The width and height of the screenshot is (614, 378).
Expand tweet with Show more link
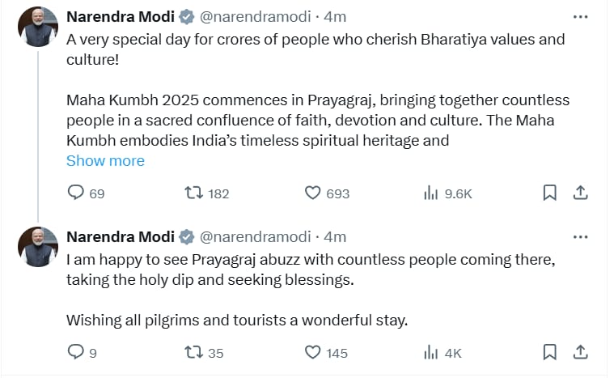tap(105, 160)
